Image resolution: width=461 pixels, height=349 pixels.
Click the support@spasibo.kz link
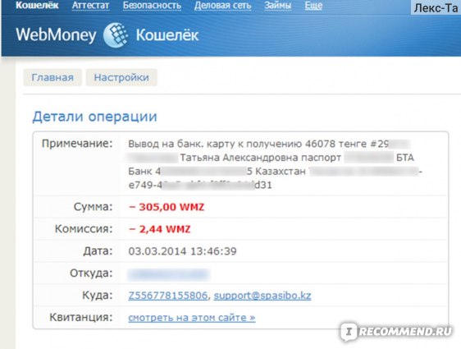point(262,296)
